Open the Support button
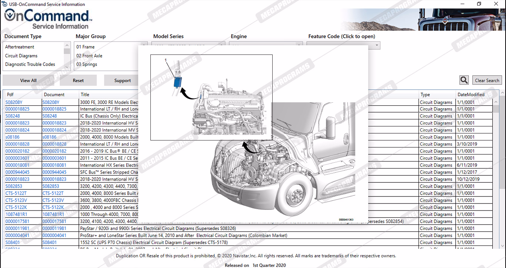This screenshot has height=268, width=506. [x=122, y=80]
